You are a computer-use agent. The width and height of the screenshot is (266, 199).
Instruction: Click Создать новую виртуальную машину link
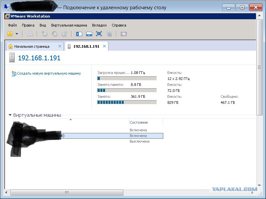49,73
